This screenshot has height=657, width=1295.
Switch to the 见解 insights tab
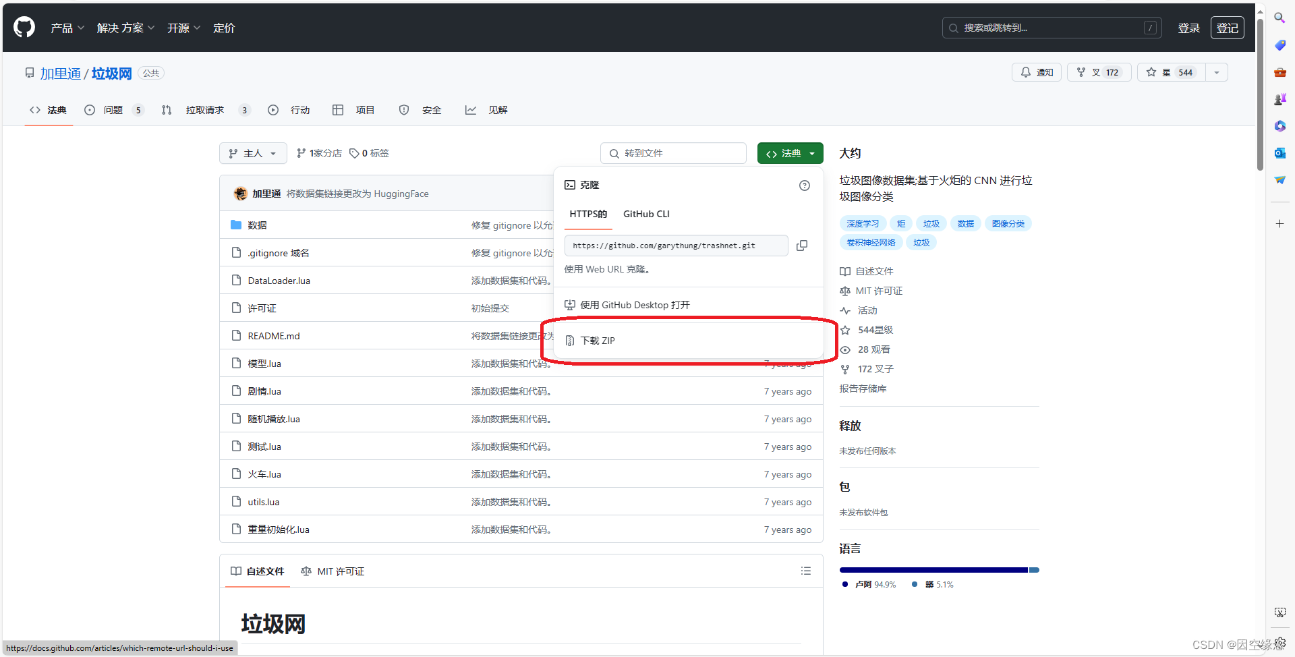486,110
